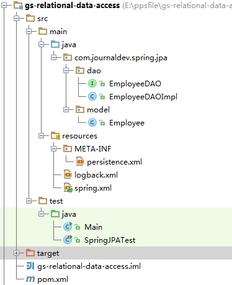Screen dimensions: 232x285
Task: Collapse the dao package node
Action: (x=66, y=71)
